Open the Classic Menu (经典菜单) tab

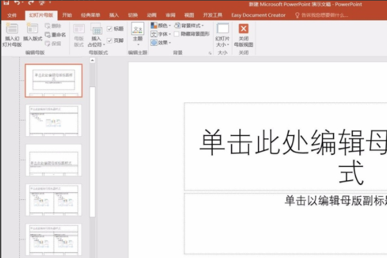click(90, 15)
